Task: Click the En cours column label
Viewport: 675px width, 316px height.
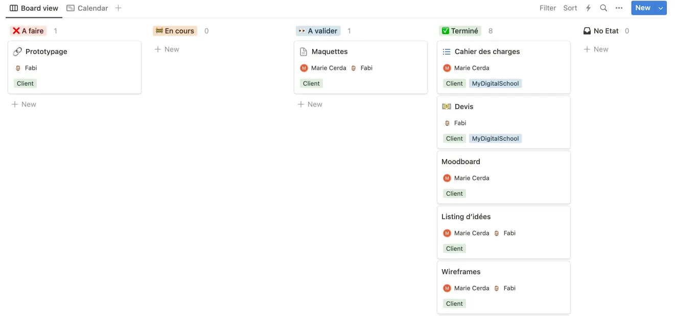Action: (175, 31)
